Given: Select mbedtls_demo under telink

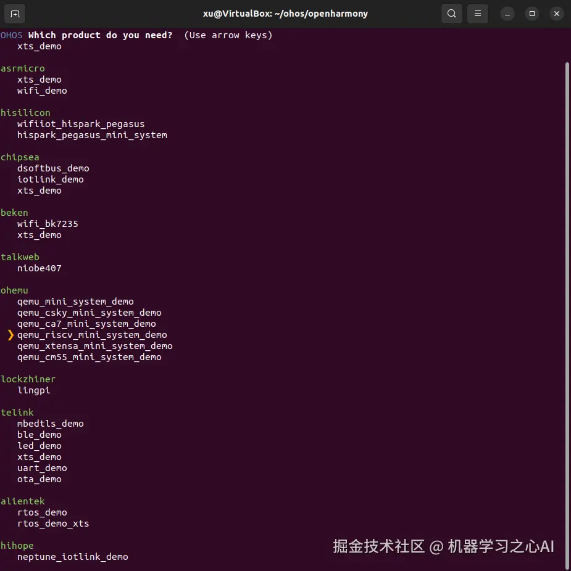Looking at the screenshot, I should click(x=51, y=424).
